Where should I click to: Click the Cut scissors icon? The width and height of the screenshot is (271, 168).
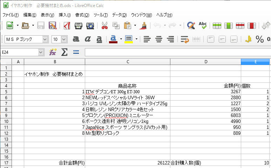tap(104, 25)
